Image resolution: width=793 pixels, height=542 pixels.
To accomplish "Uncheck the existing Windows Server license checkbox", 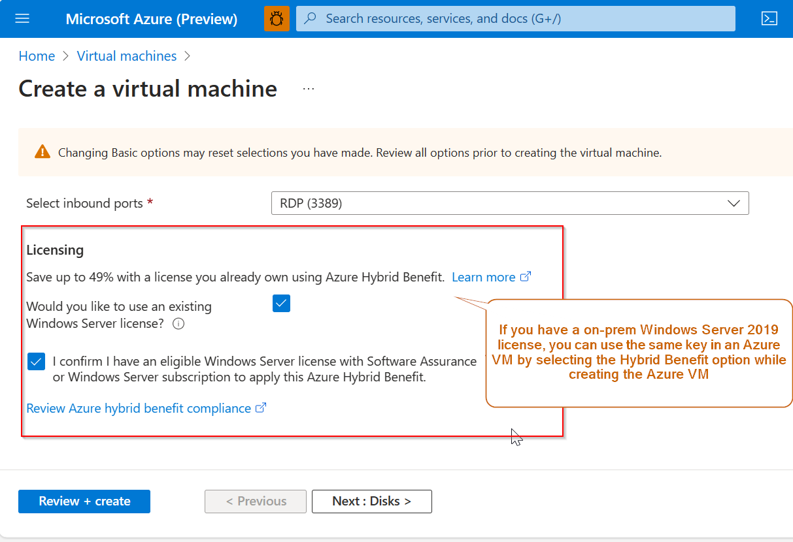I will pos(281,304).
